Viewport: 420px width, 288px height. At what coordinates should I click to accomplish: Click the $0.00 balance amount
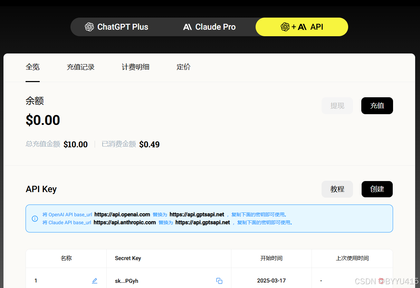click(x=43, y=120)
